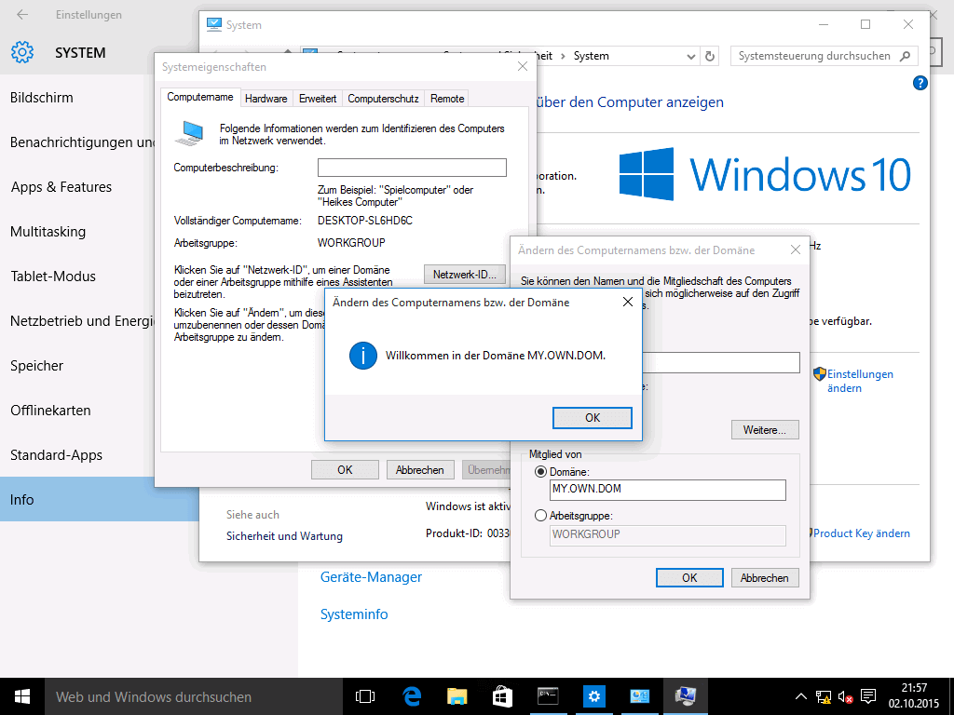Click the search magnifier icon in System window
Image resolution: width=954 pixels, height=715 pixels.
905,56
